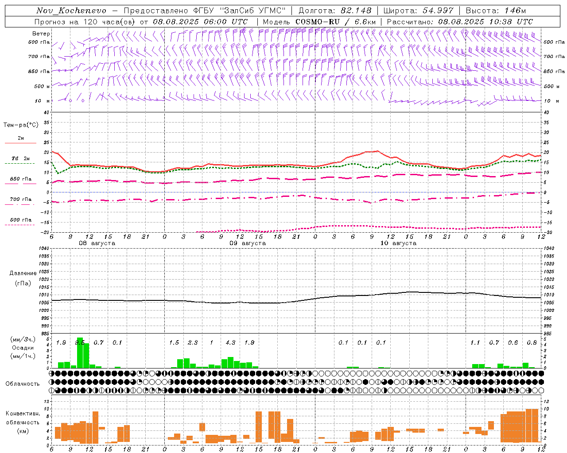This screenshot has height=453, width=567.
Task: Click the '09 августа' date label
Action: point(248,243)
